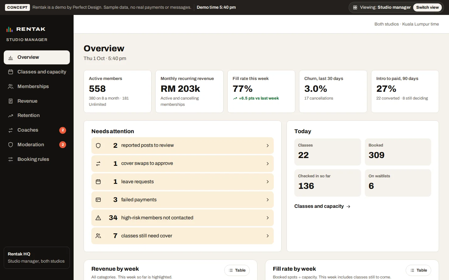The width and height of the screenshot is (449, 280).
Task: Click the people icon on classes need cover row
Action: coord(98,236)
